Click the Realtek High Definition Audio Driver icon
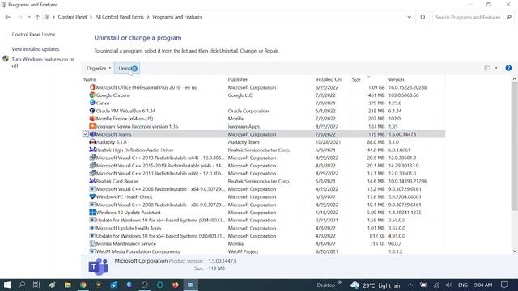Viewport: 518px width, 291px height. [x=92, y=150]
